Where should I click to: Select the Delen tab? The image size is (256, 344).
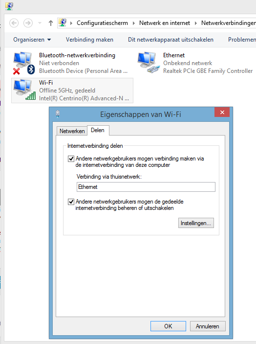tap(98, 130)
